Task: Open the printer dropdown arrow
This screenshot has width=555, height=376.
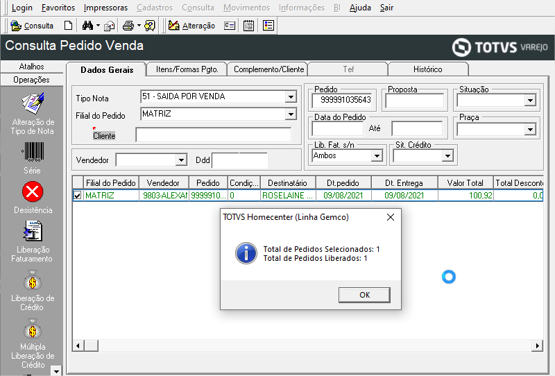Action: click(x=139, y=26)
